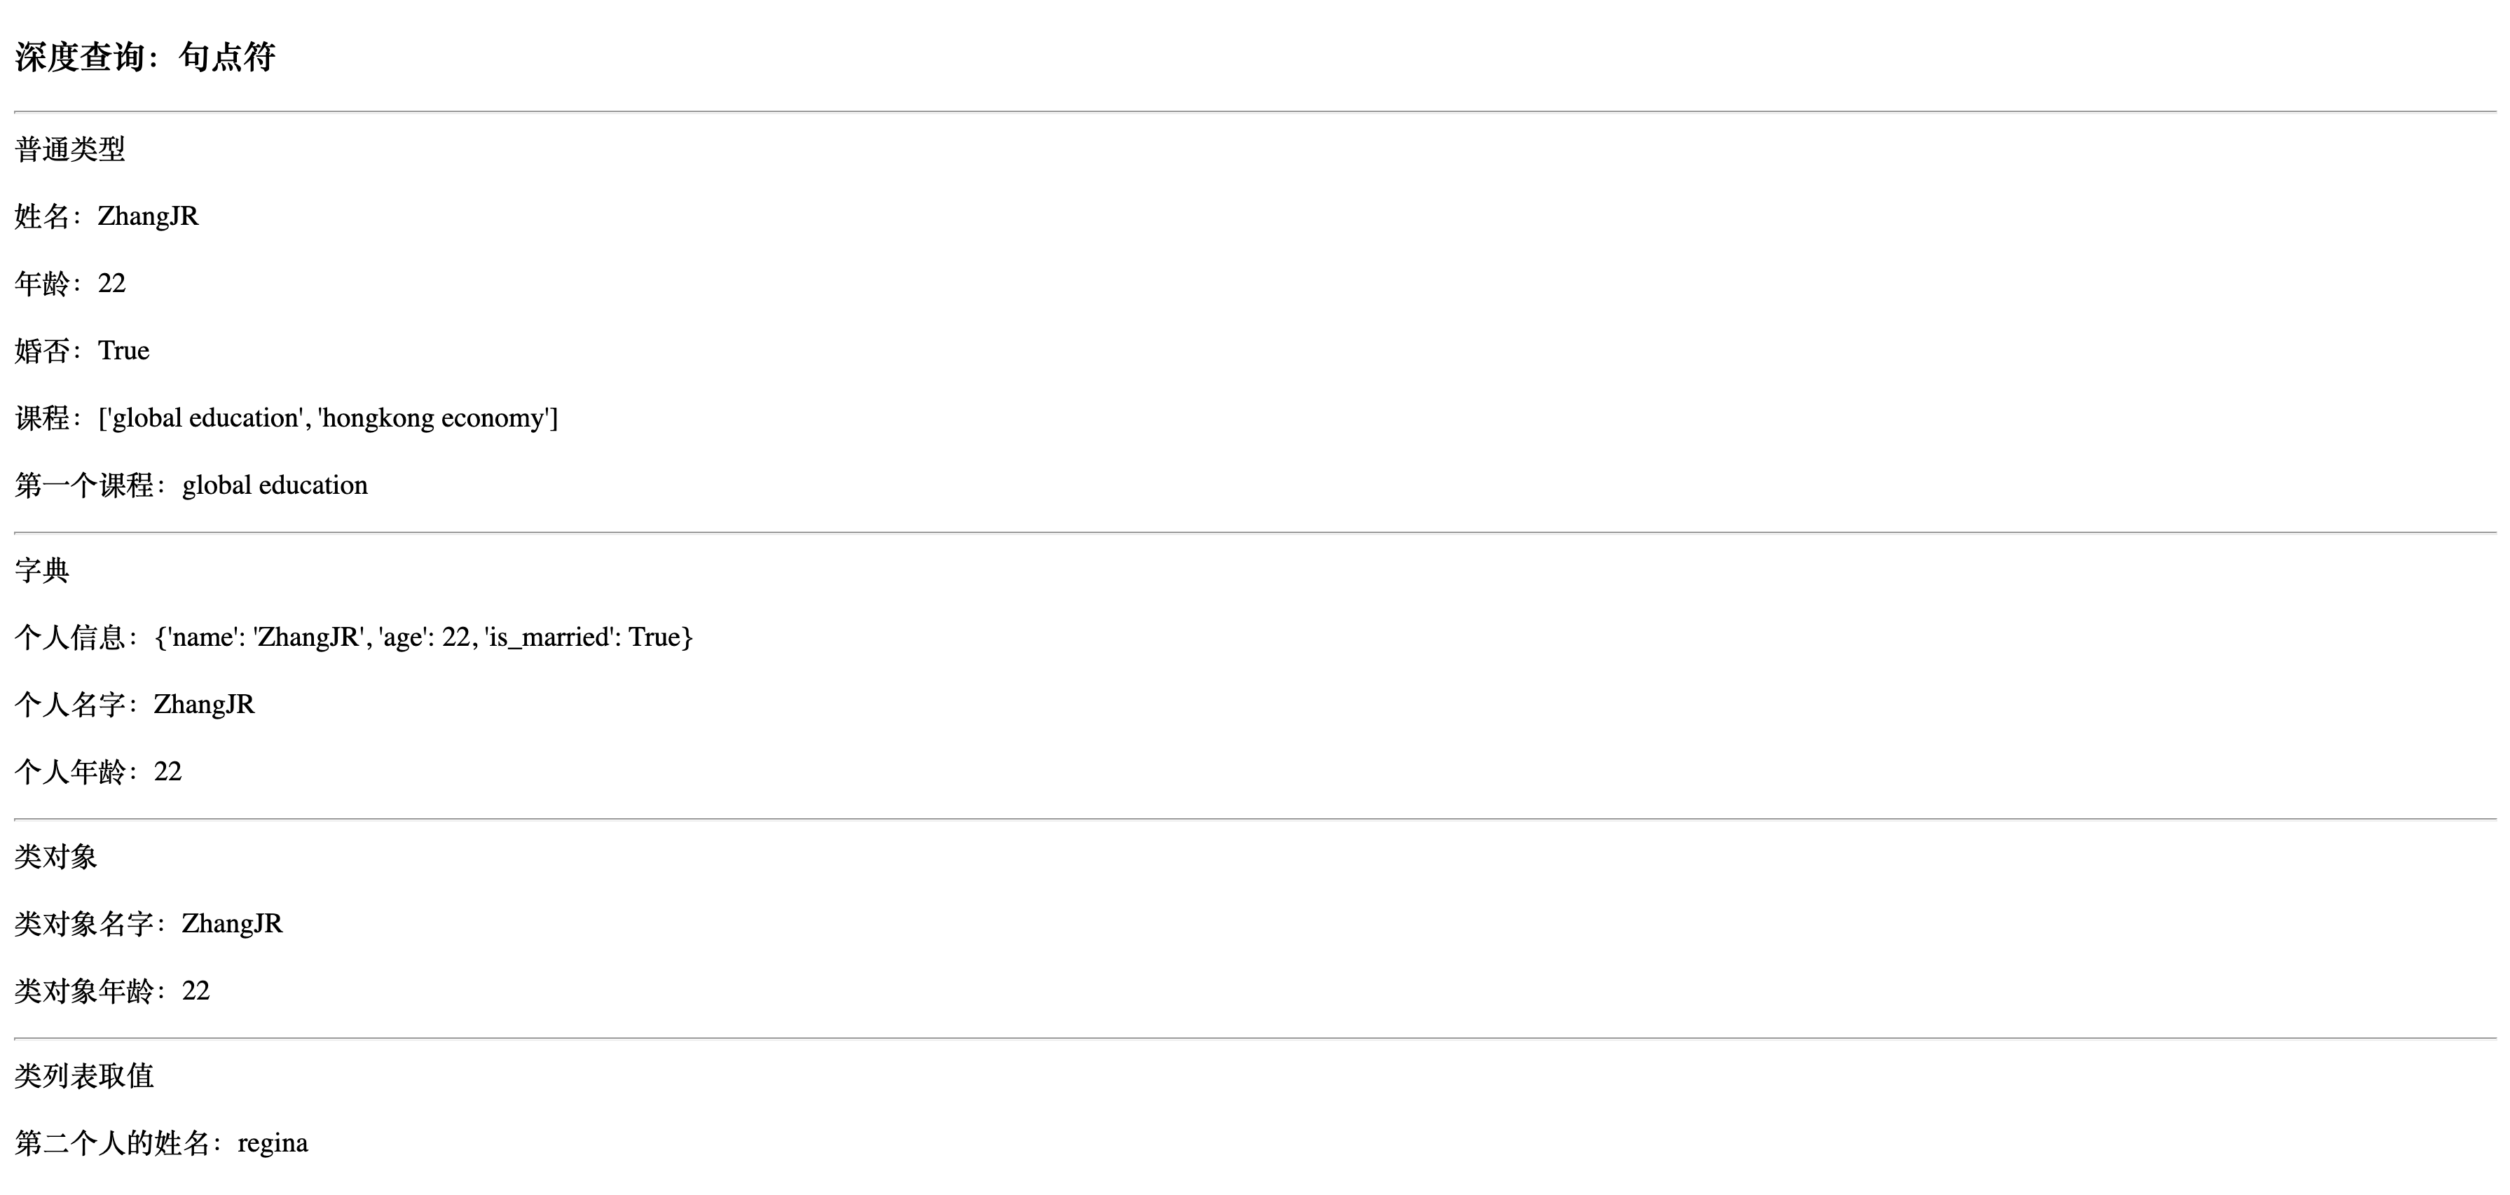Click the 课程 list with hongkong economy

(x=287, y=417)
